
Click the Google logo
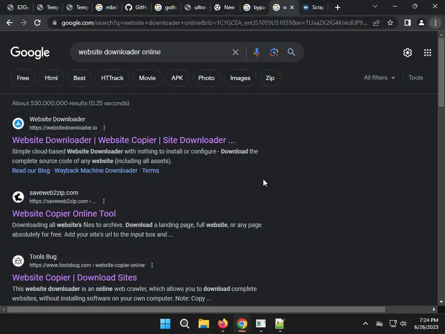[x=30, y=53]
